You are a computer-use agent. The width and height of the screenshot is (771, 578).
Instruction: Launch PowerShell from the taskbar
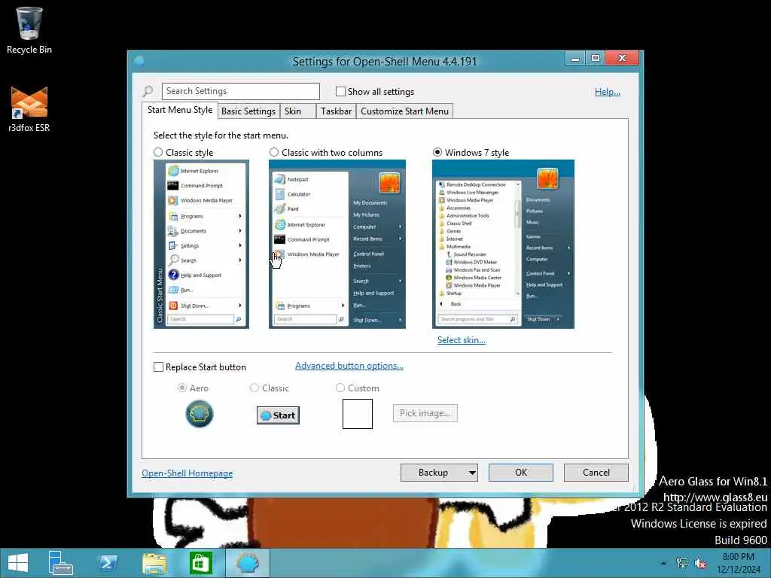[107, 563]
